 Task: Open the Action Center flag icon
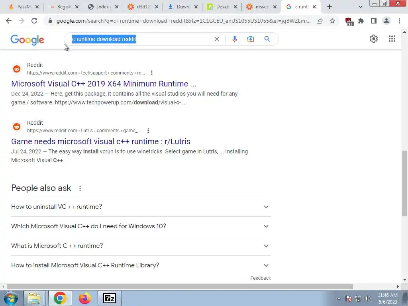click(x=349, y=298)
